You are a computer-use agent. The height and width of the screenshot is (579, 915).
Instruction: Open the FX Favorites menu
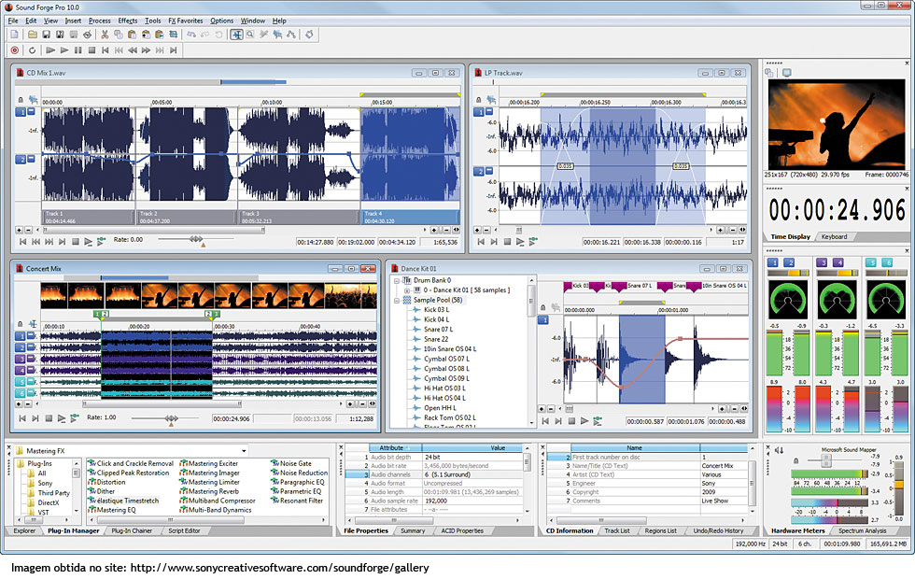click(x=186, y=21)
